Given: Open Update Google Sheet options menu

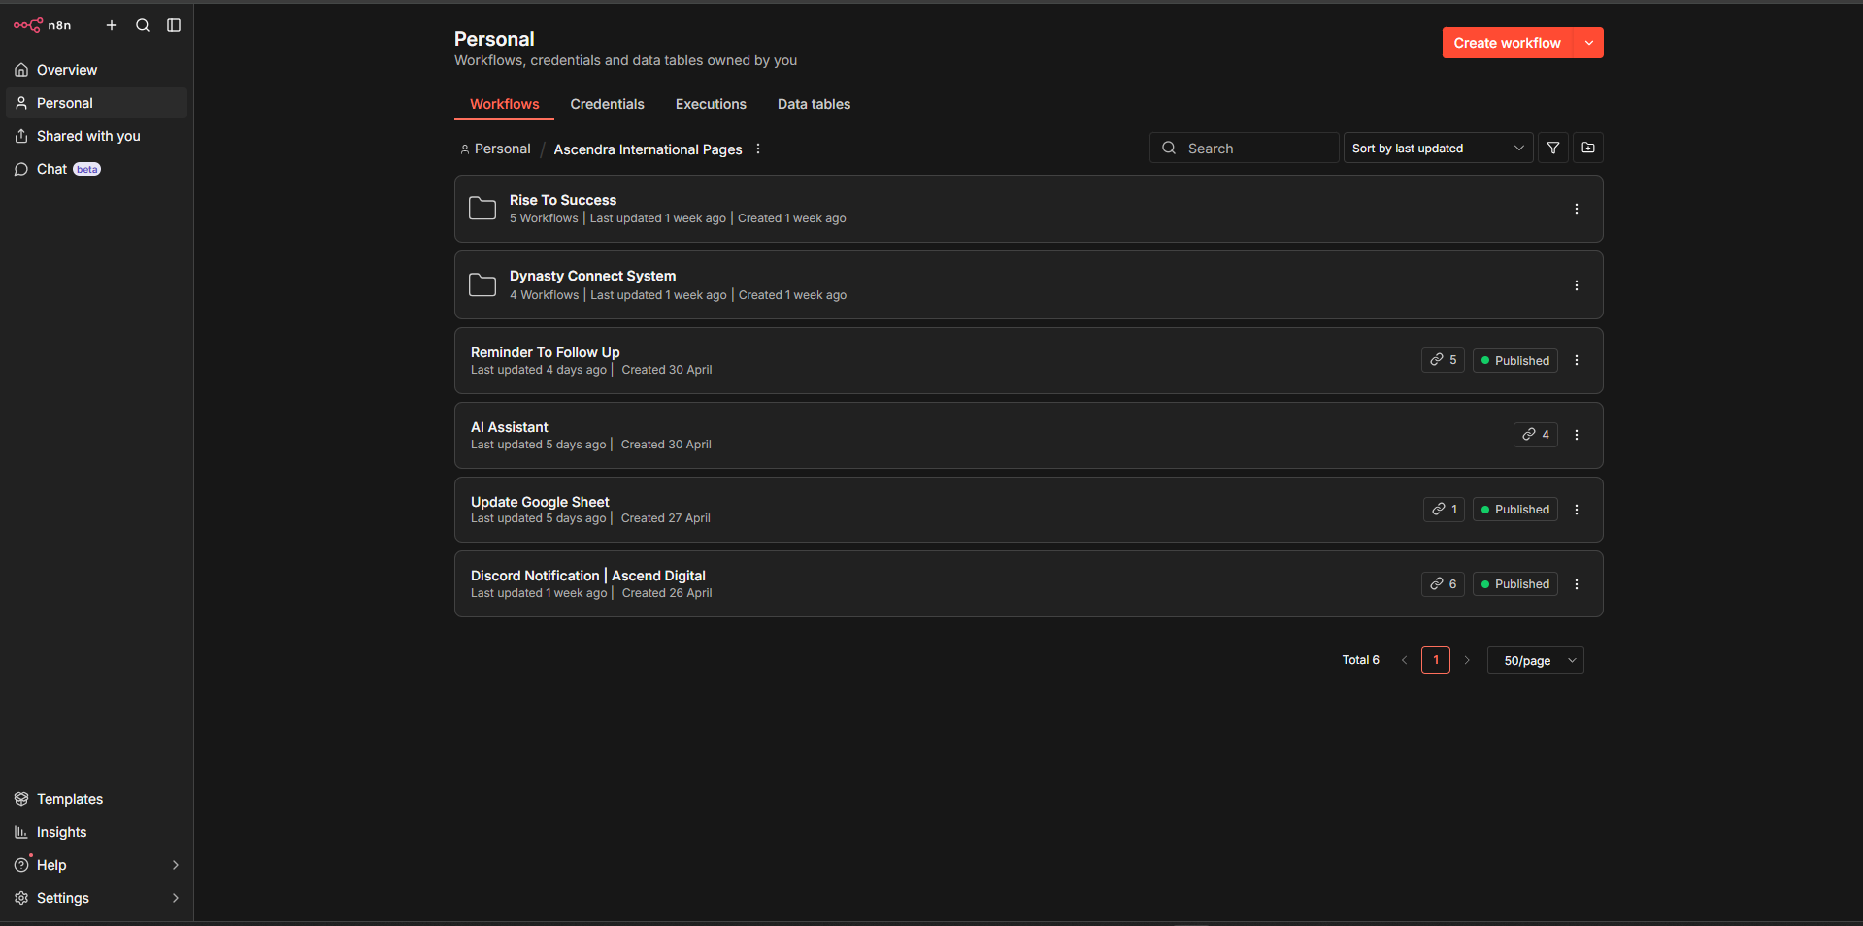Looking at the screenshot, I should coord(1577,510).
